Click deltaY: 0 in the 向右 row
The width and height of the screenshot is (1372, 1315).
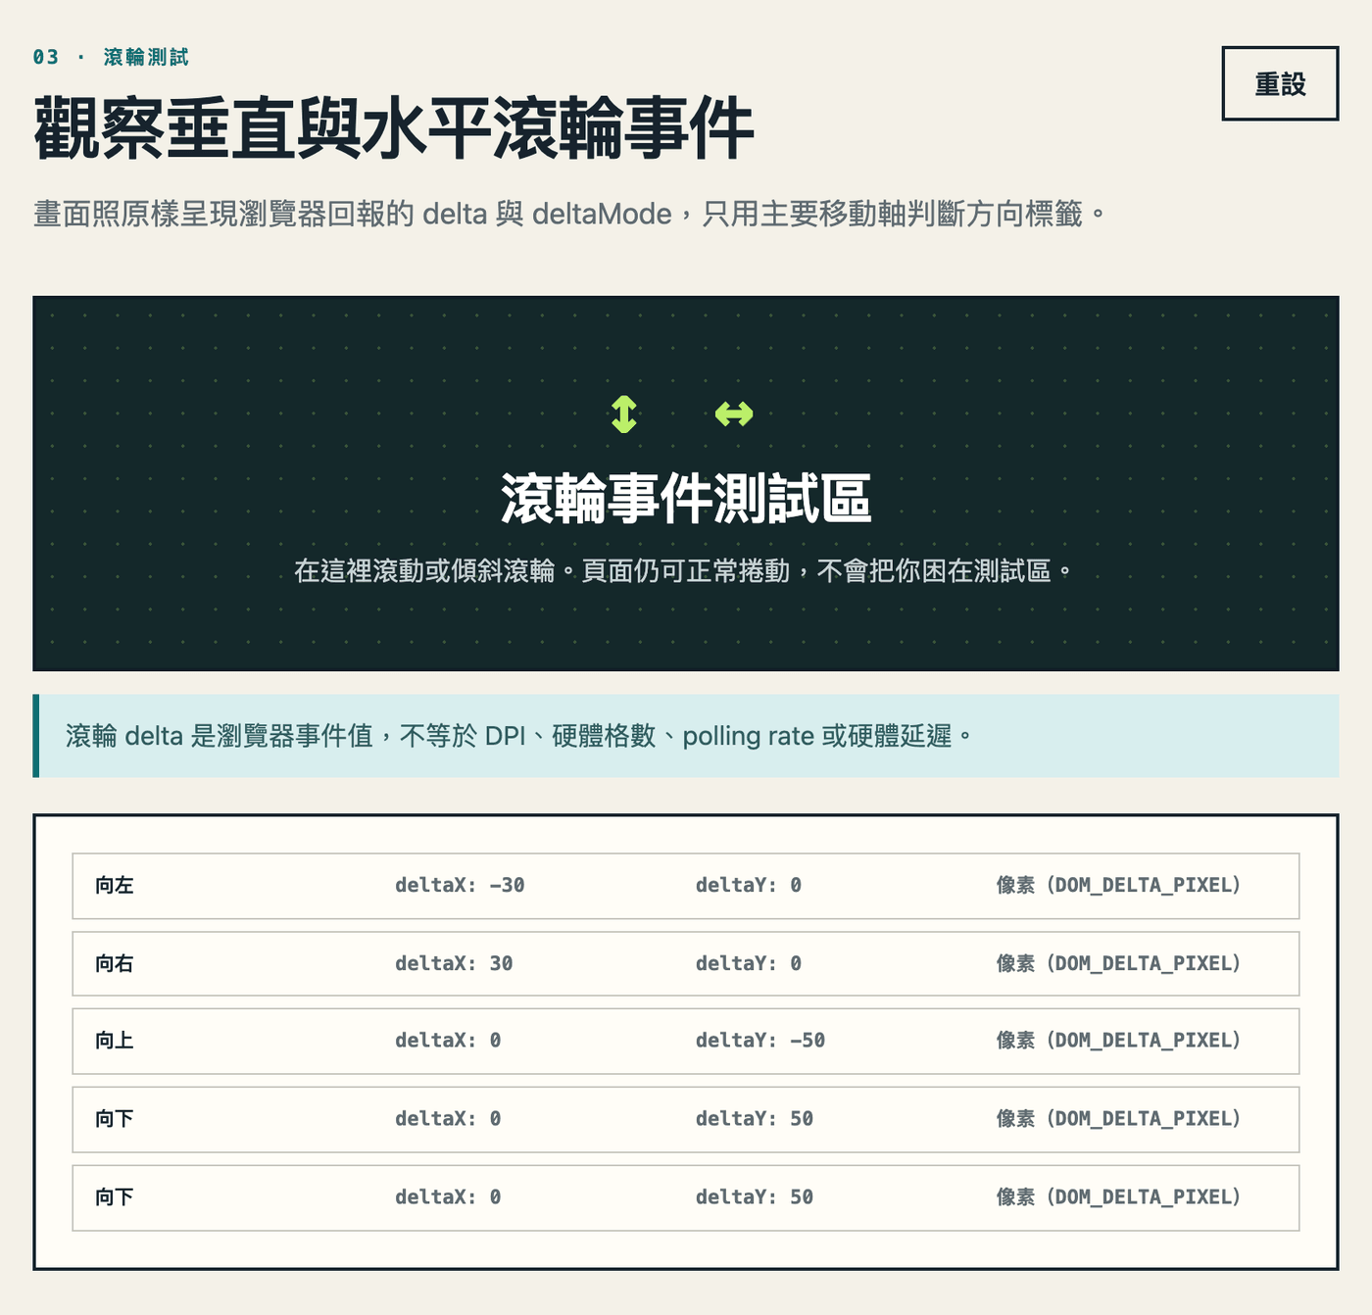(x=749, y=964)
